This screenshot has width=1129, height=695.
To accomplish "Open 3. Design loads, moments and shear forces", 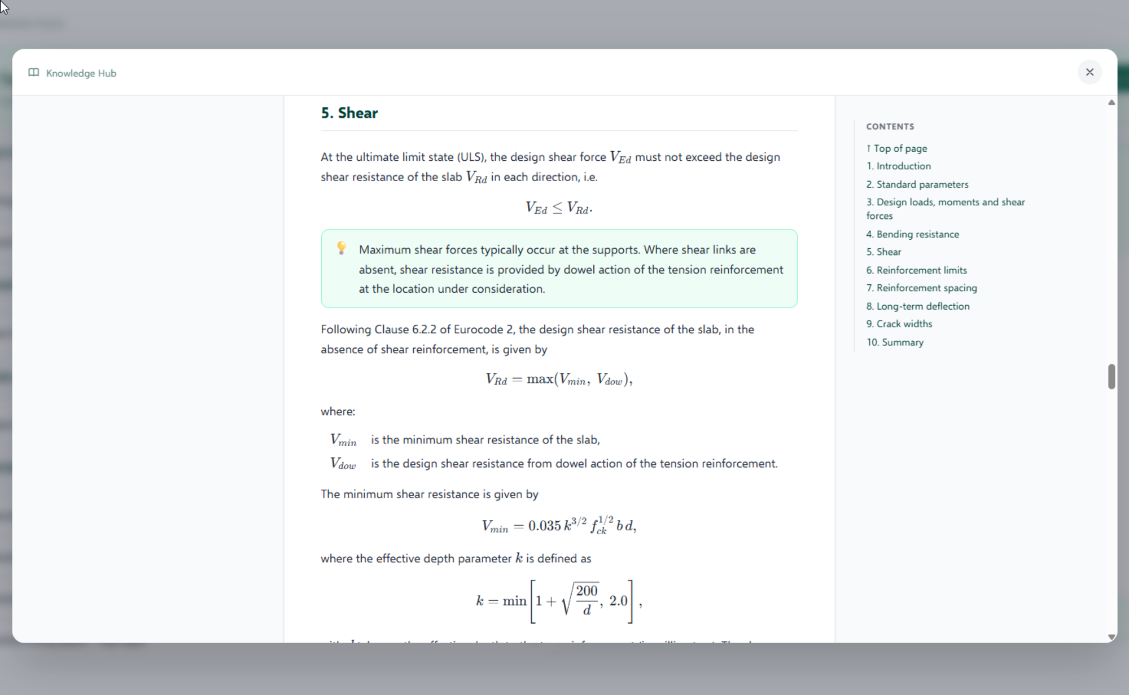I will click(945, 209).
